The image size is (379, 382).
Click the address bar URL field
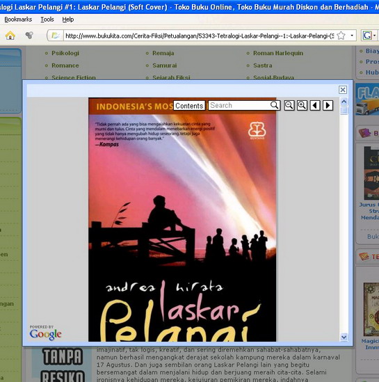tap(200, 35)
